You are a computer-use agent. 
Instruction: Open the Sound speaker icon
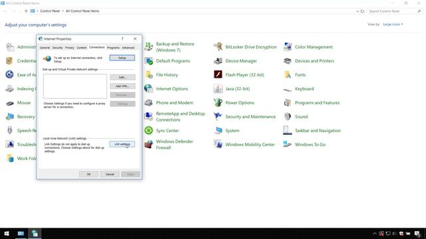288,117
